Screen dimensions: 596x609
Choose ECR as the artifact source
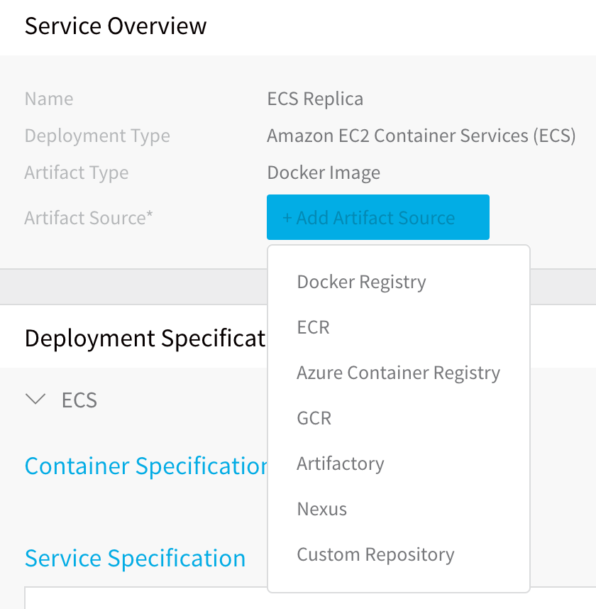click(x=314, y=327)
